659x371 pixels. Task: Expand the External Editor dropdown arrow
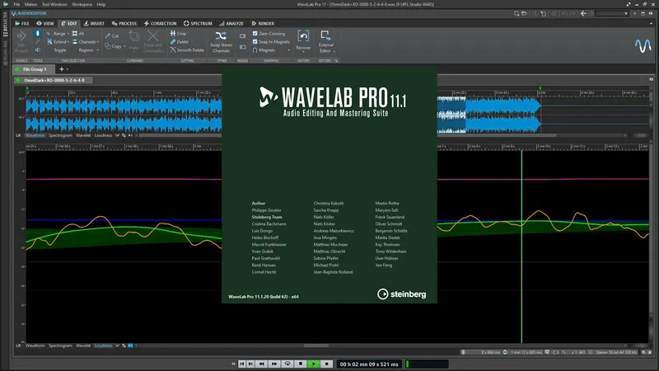[x=334, y=51]
